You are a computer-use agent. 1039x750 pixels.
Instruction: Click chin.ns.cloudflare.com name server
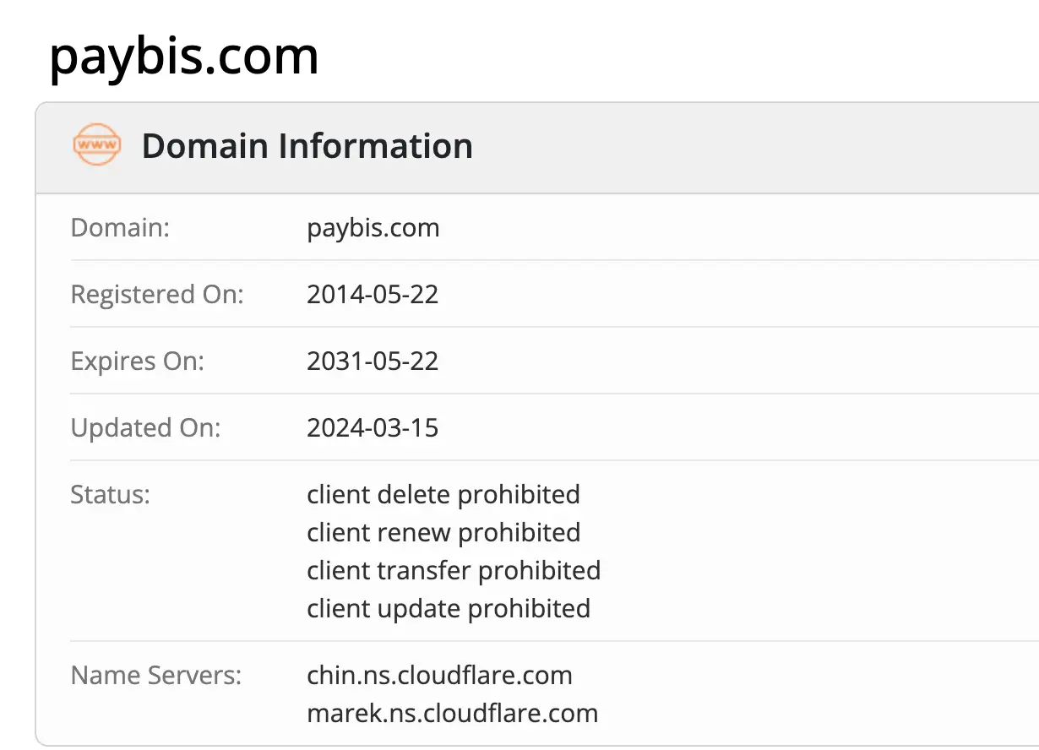(439, 675)
